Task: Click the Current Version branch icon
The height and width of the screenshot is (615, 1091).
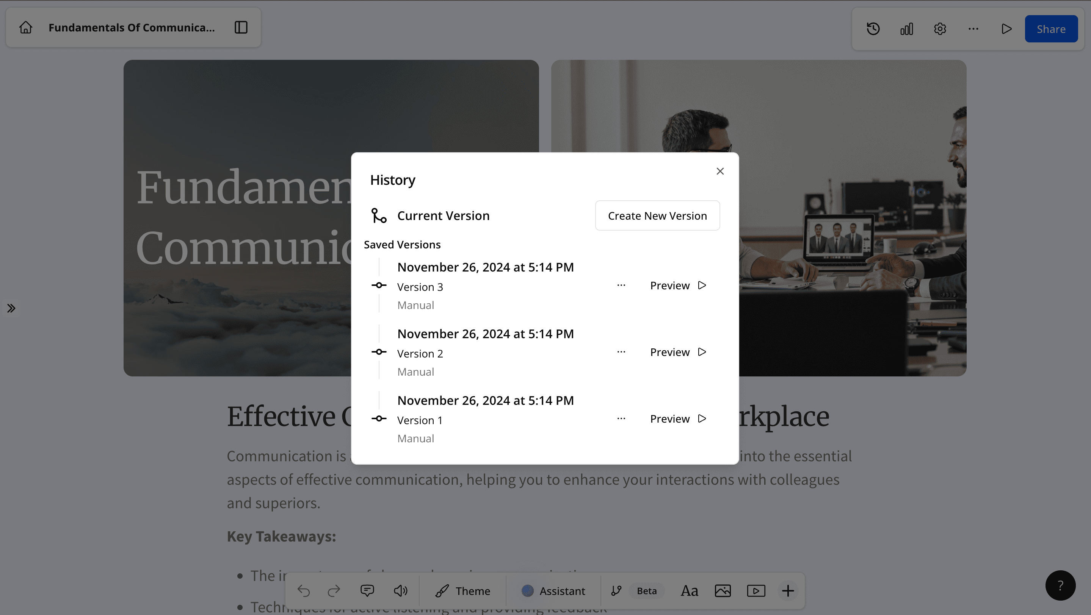Action: [x=379, y=216]
